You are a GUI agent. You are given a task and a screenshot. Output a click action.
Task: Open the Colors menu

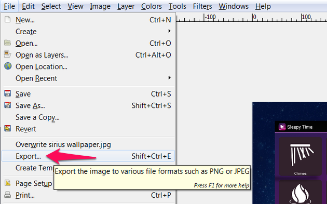click(152, 6)
